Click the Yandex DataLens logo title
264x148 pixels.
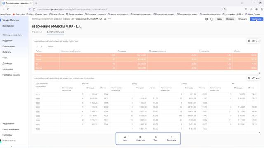pos(11,20)
